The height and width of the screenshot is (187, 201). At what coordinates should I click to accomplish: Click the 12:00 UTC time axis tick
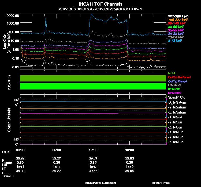tap(93, 150)
